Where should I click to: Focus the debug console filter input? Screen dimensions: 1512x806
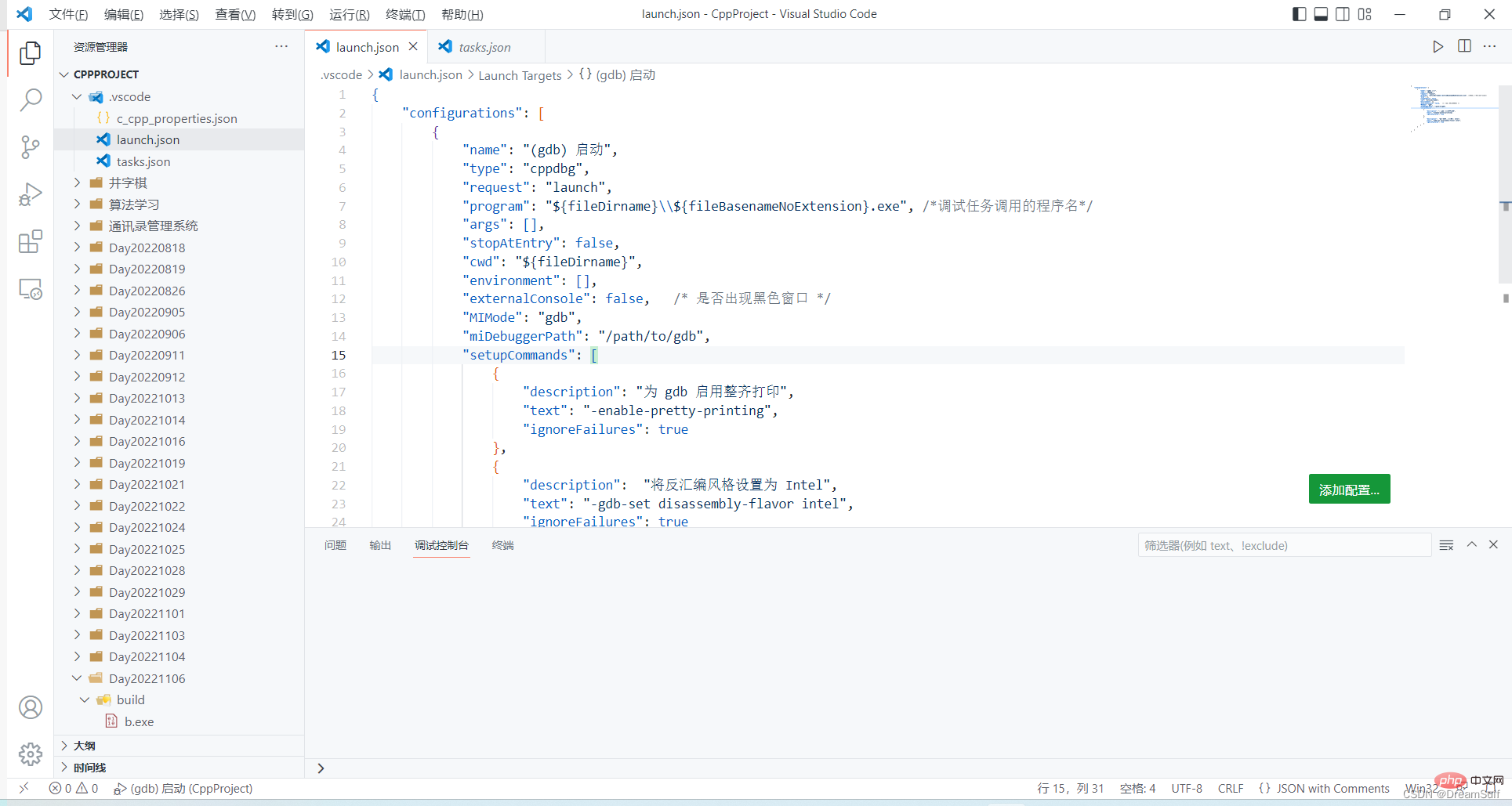1283,545
